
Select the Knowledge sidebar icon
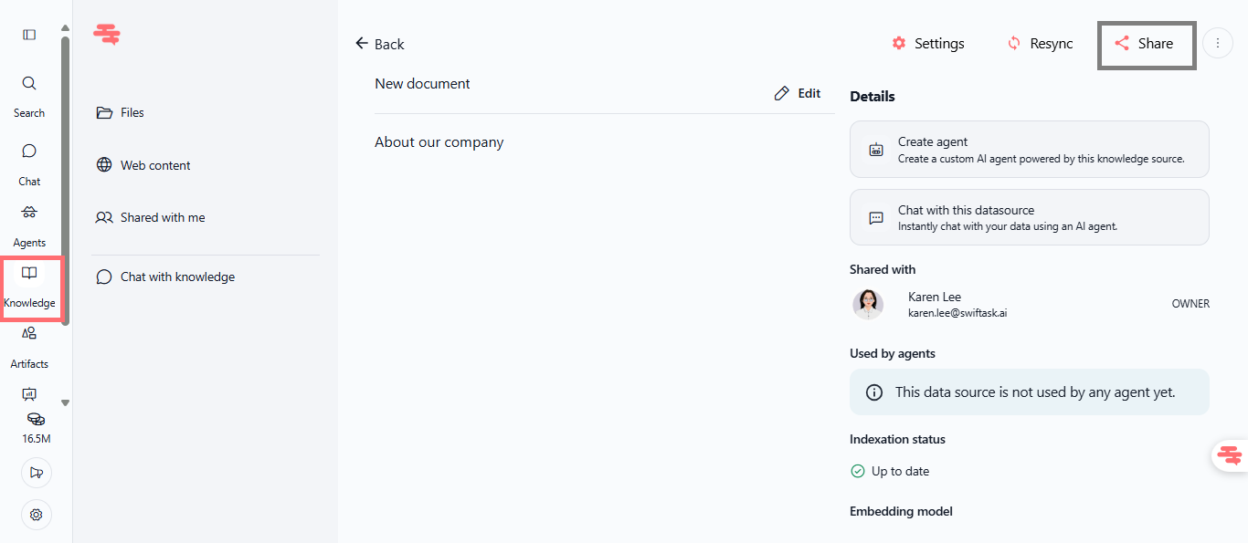(x=29, y=274)
